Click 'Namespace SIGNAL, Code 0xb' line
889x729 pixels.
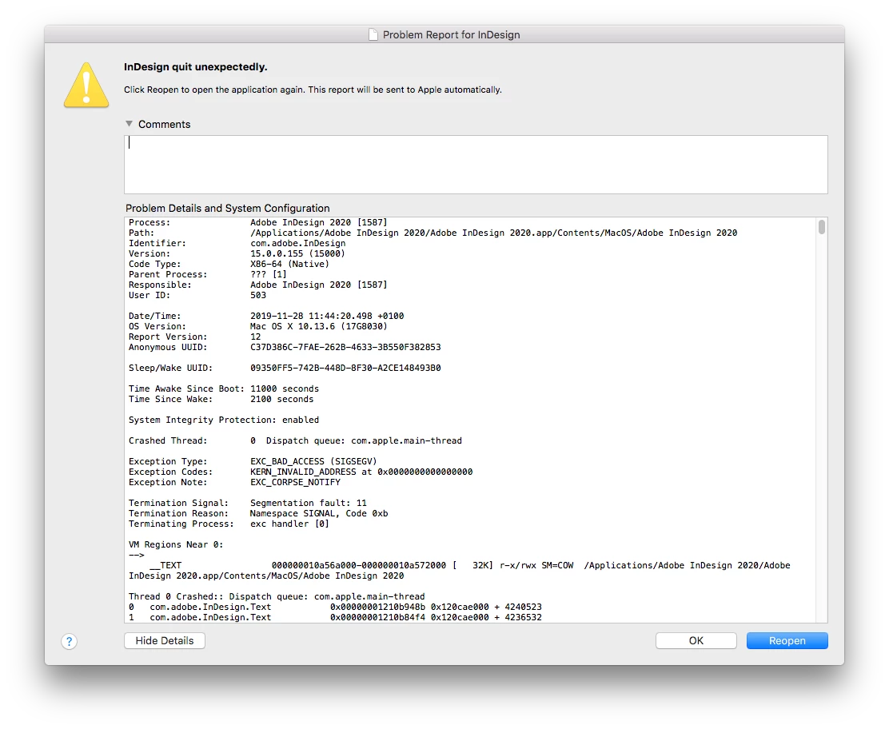point(319,513)
